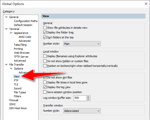The height and width of the screenshot is (120, 150).
Task: Disable Display the log view checkbox
Action: tap(45, 87)
